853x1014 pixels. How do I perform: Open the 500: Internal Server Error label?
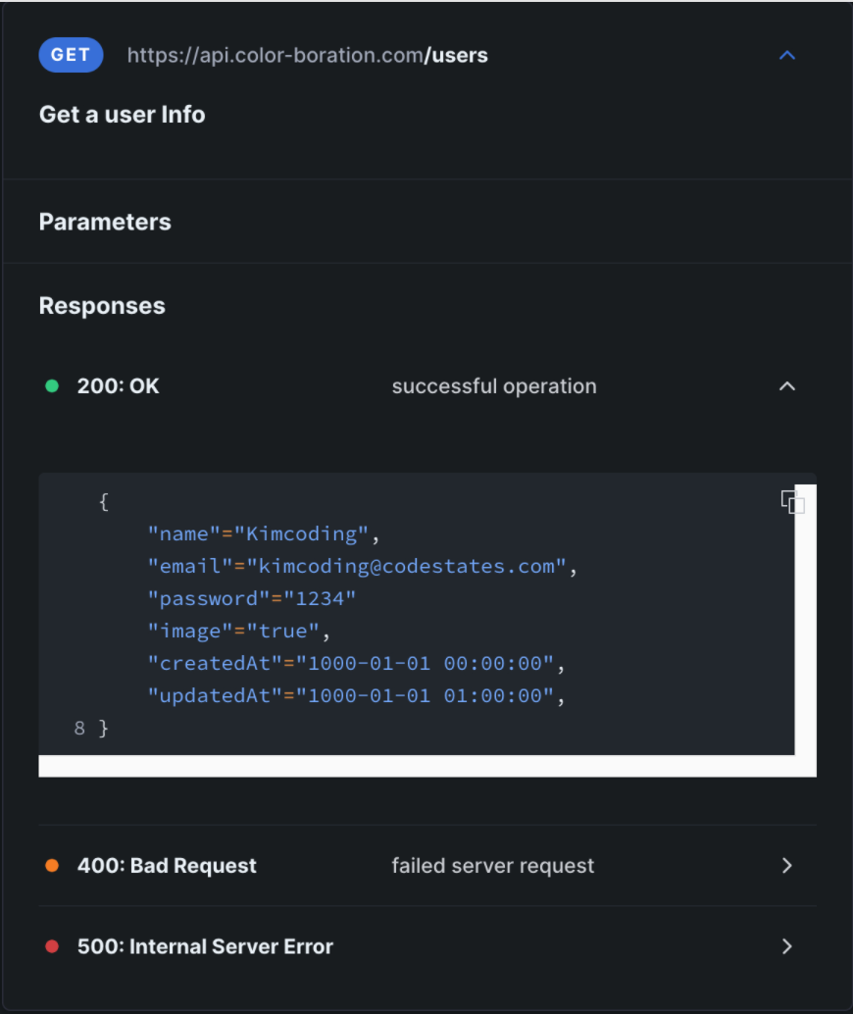205,946
